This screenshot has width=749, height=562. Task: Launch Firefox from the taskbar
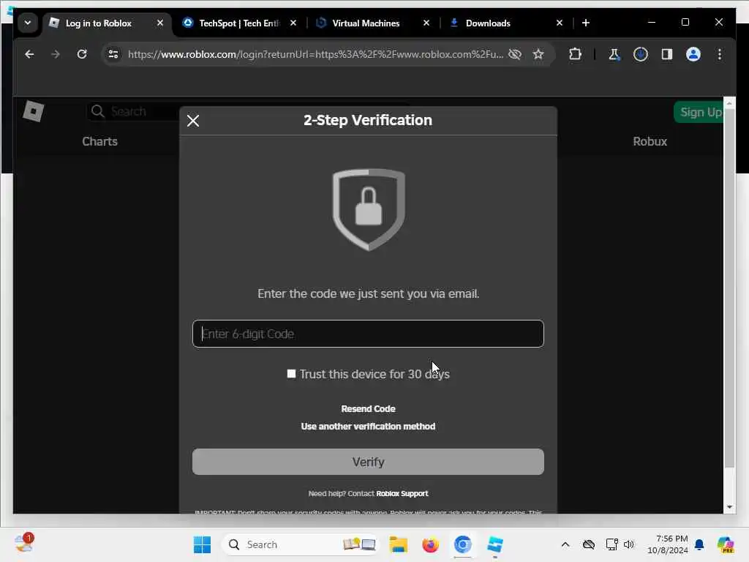(x=430, y=544)
